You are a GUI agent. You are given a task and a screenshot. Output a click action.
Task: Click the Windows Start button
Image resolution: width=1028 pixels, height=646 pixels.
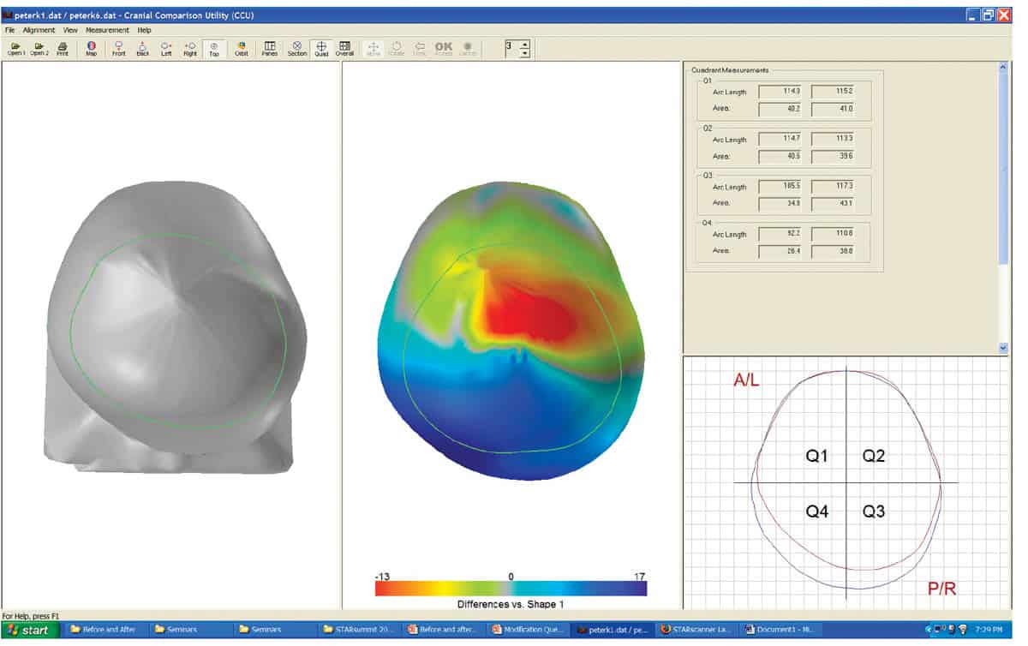30,630
